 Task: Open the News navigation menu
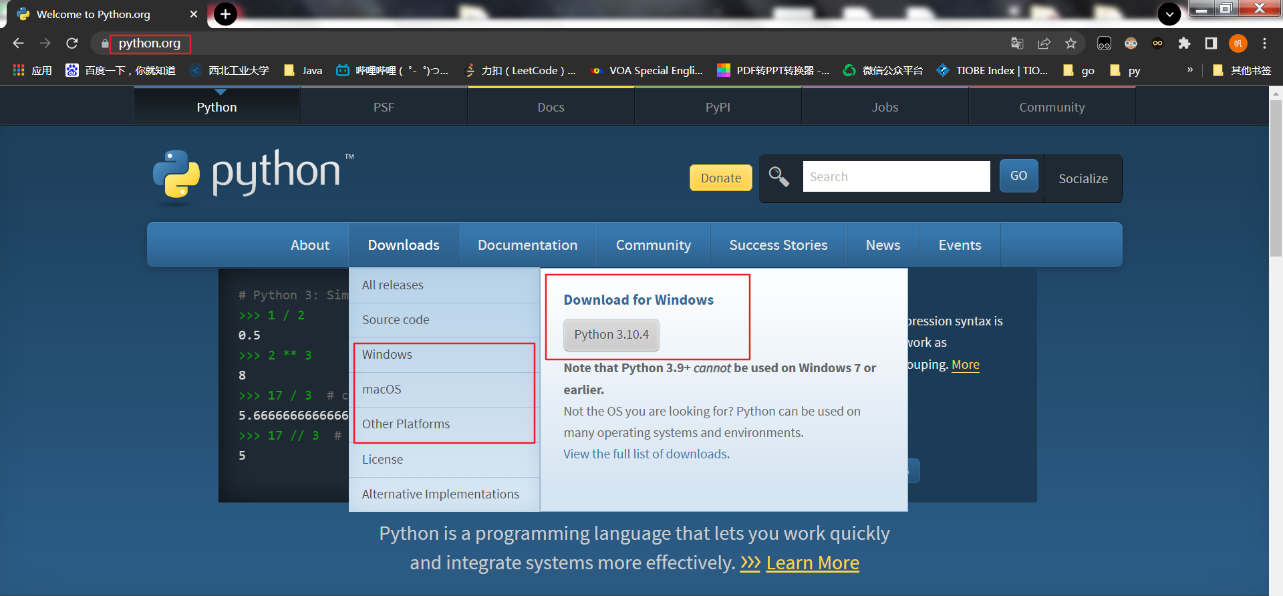883,245
